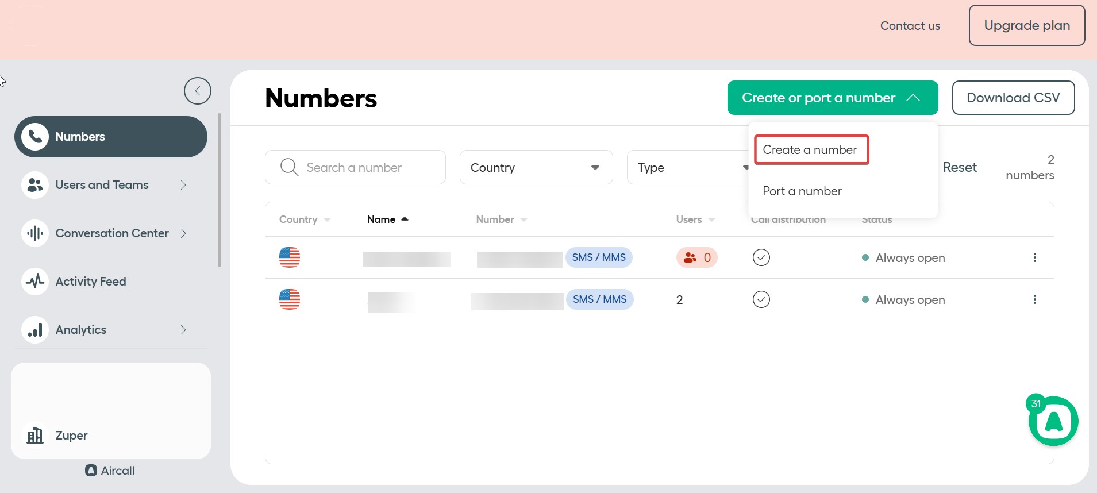This screenshot has height=493, width=1097.
Task: Open the Aircall chat widget with badge
Action: [x=1053, y=422]
